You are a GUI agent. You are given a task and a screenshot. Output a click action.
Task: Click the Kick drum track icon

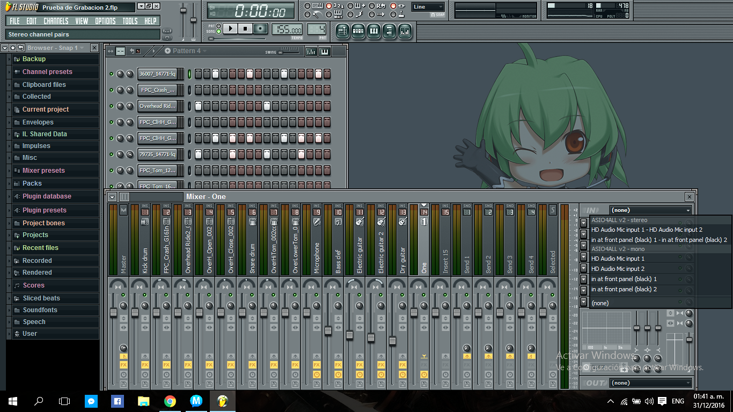(x=145, y=222)
